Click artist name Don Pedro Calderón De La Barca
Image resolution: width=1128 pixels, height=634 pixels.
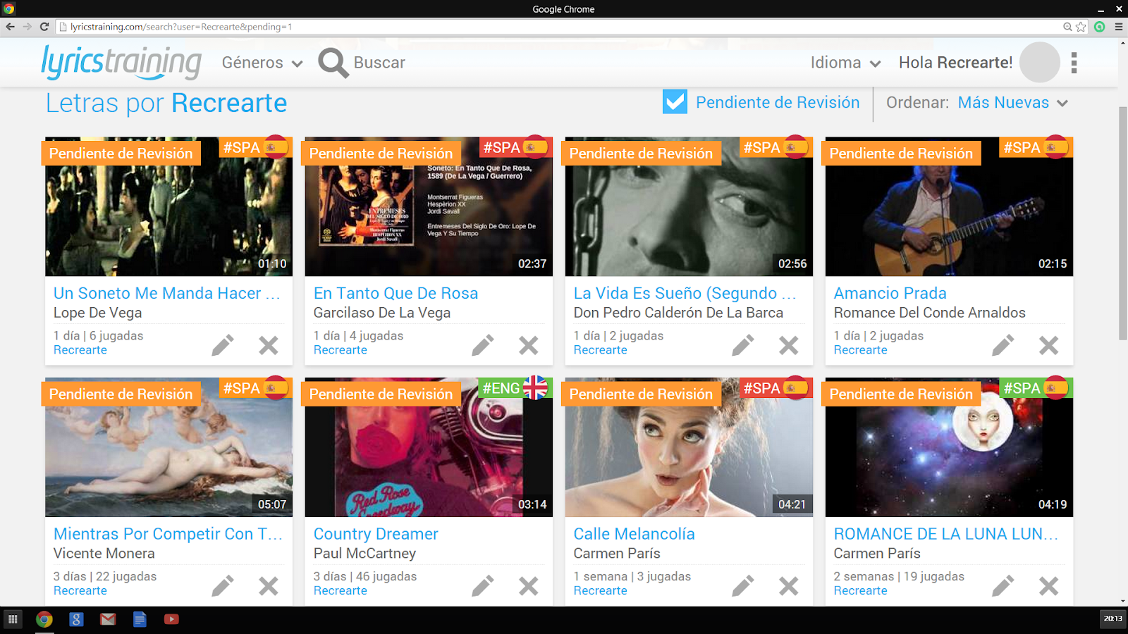coord(678,313)
